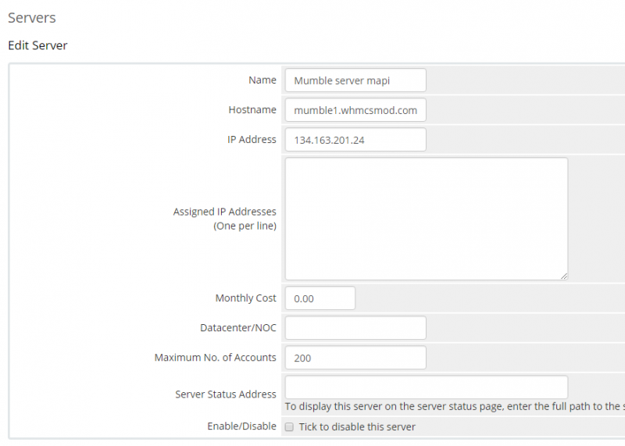Click the 'Servers' page heading

[x=32, y=17]
